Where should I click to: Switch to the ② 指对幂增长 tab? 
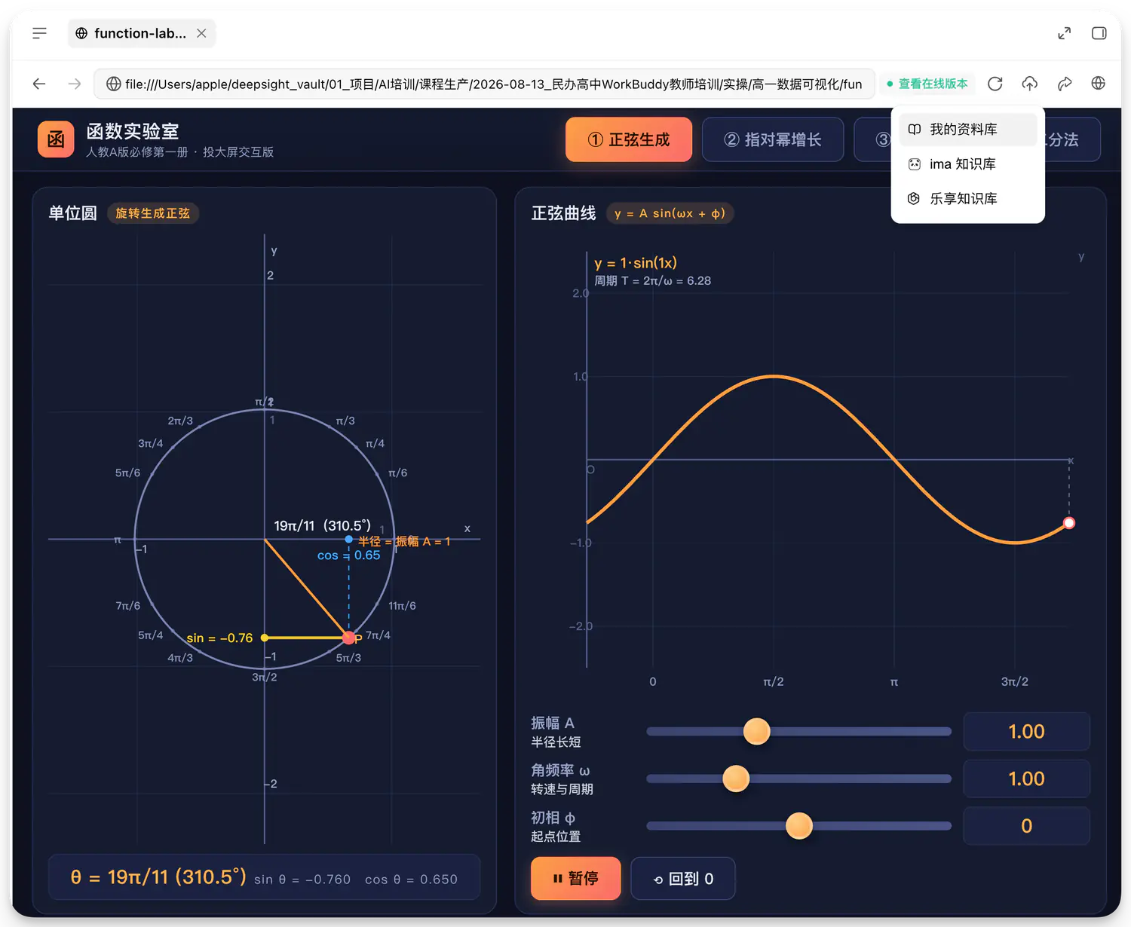(x=773, y=139)
